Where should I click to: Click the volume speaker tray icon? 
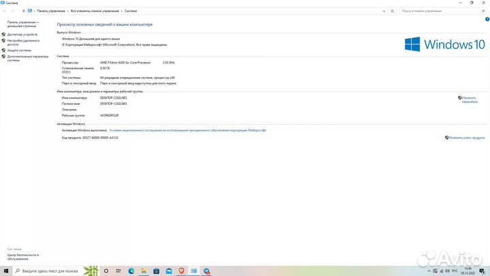(447, 271)
